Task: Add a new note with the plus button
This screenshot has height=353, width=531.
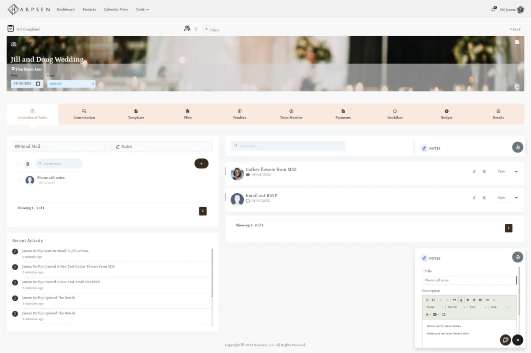Action: point(201,163)
